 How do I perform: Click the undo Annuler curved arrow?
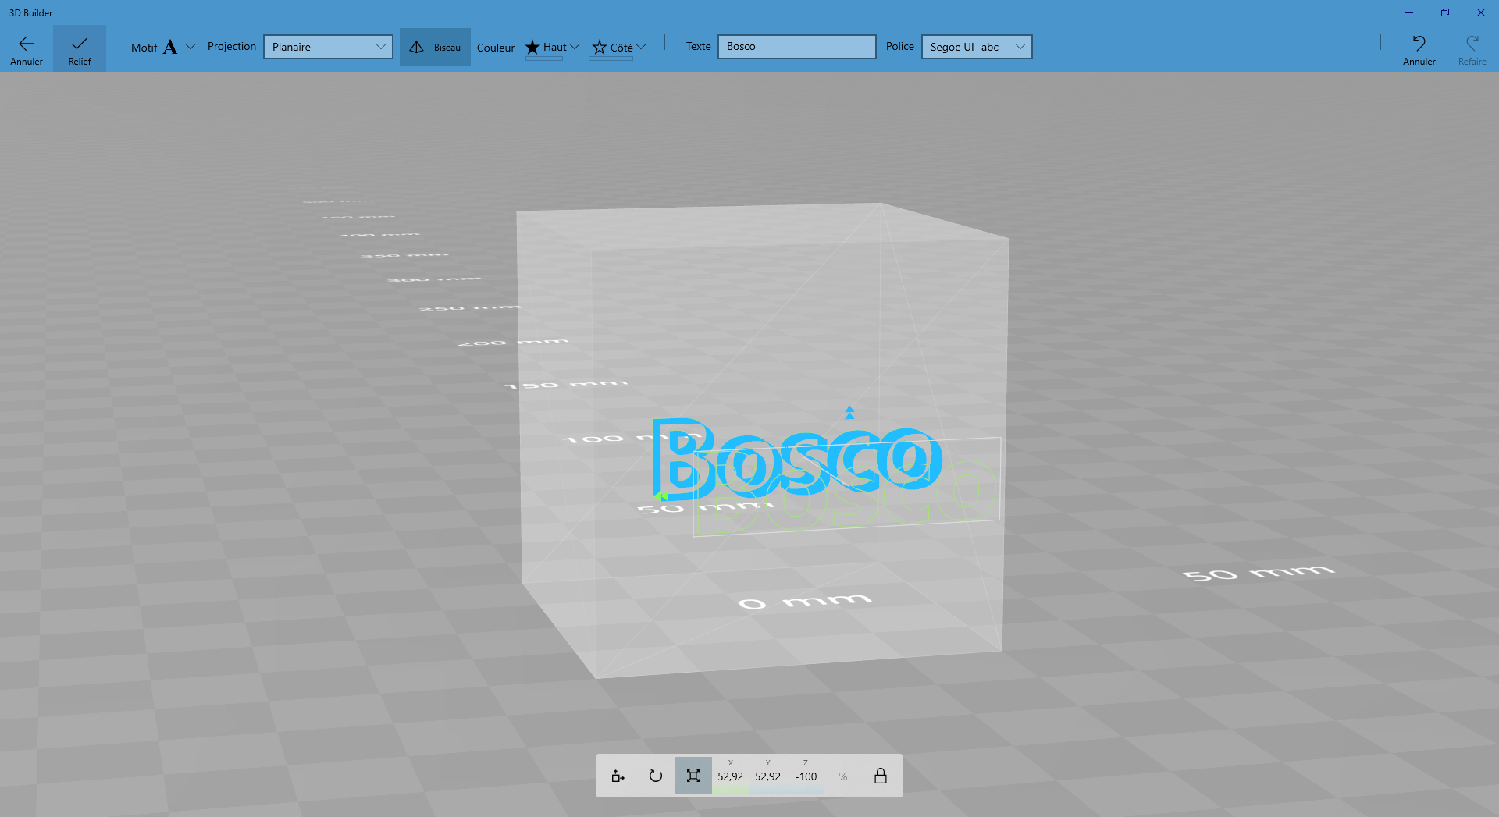pos(1419,48)
